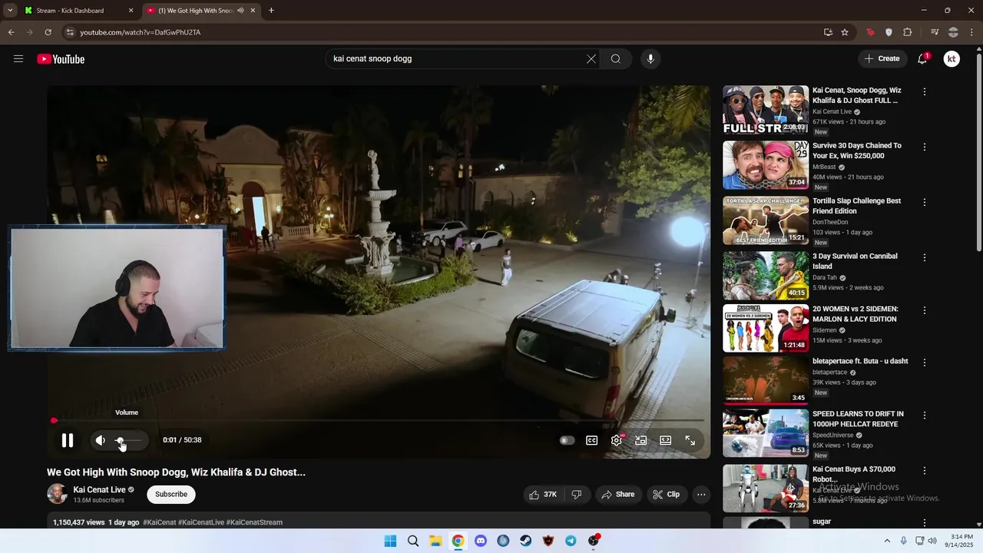The image size is (983, 553).
Task: Create a clip with Clip button
Action: pos(667,495)
